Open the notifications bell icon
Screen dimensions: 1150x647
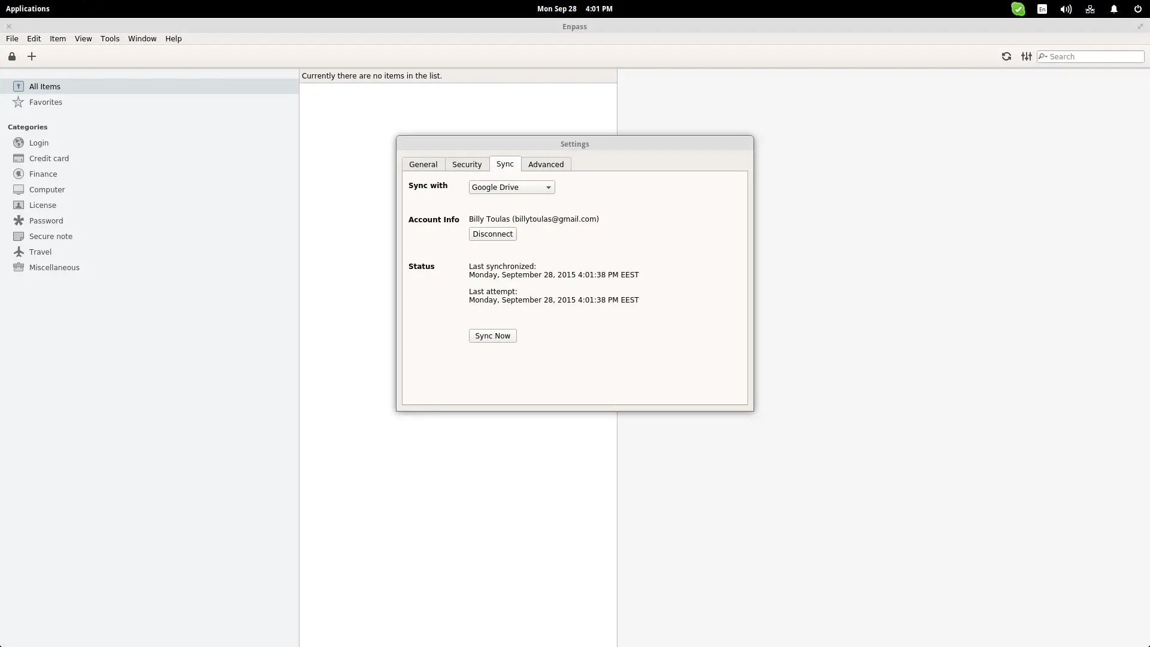1114,9
